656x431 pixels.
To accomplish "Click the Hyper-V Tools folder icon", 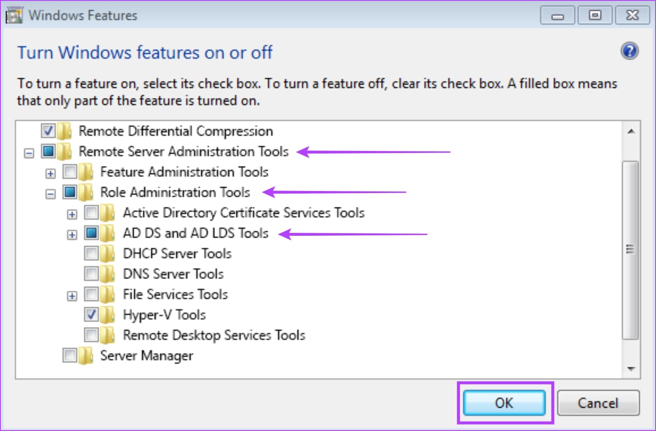I will click(108, 315).
